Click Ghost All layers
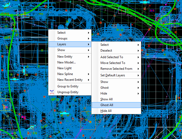Image resolution: width=182 pixels, height=139 pixels. click(x=107, y=105)
